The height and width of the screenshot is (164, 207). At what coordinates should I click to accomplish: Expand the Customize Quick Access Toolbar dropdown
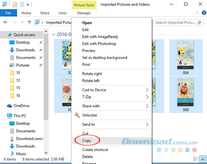tap(28, 5)
